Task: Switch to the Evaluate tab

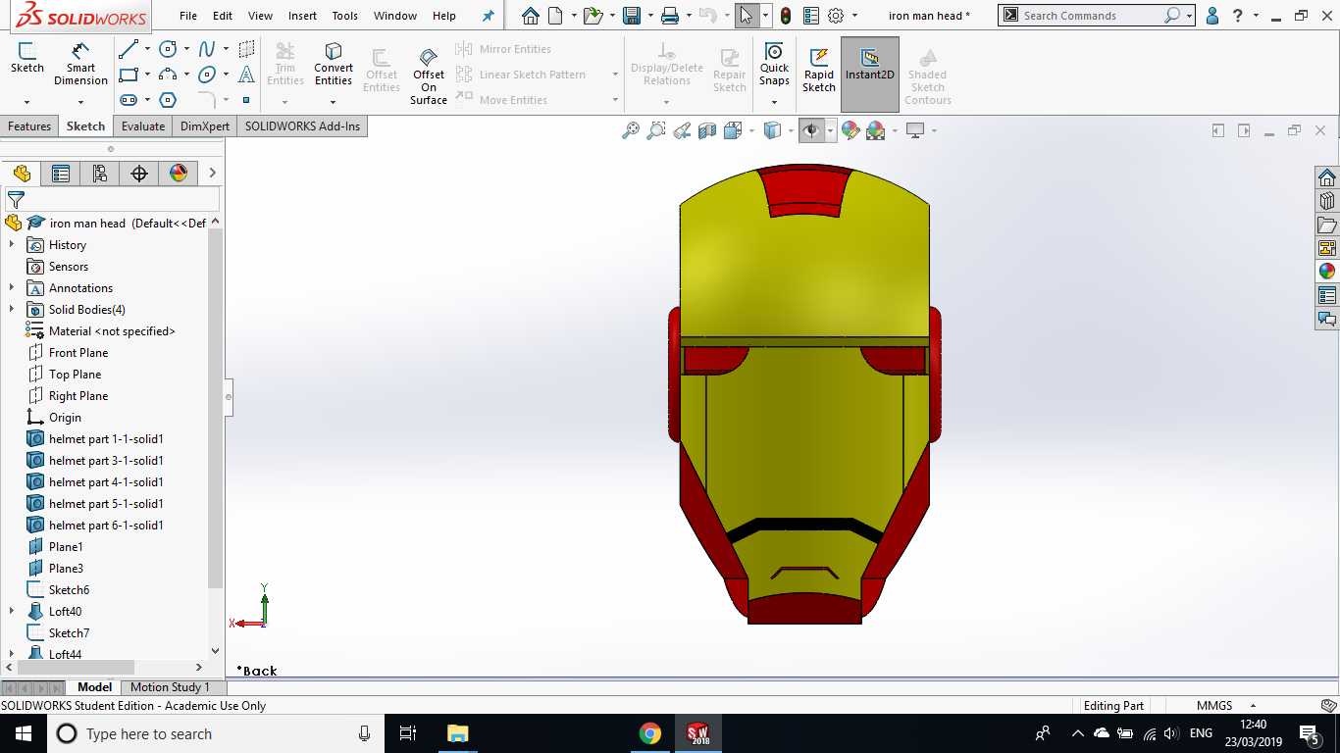Action: pyautogui.click(x=143, y=126)
